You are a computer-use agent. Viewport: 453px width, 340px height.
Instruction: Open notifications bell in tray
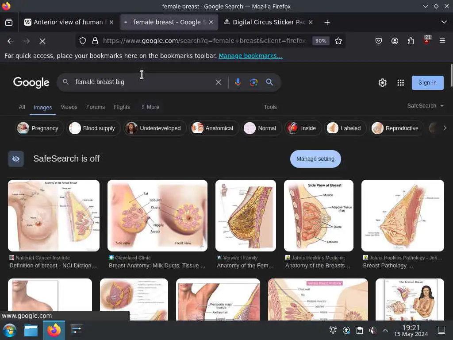tap(333, 330)
